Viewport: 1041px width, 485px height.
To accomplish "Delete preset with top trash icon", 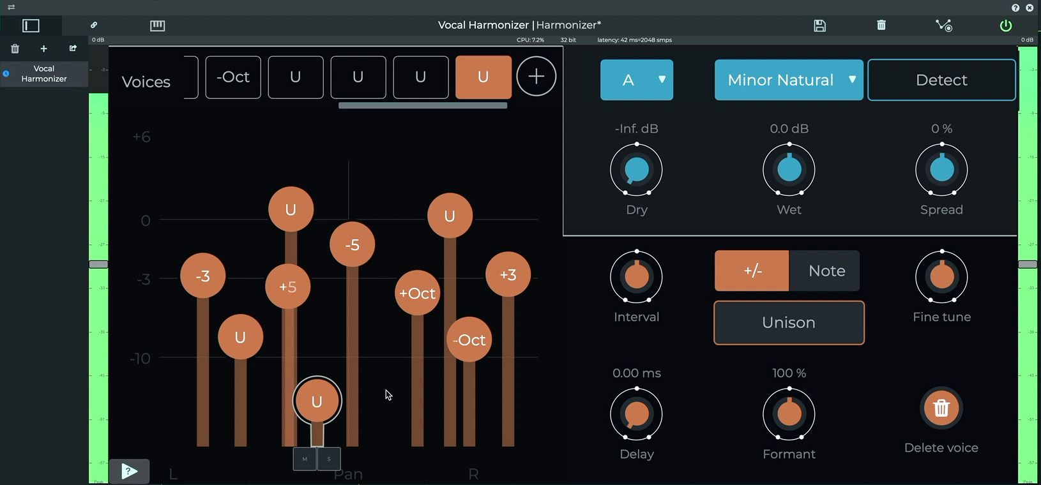I will (x=881, y=25).
